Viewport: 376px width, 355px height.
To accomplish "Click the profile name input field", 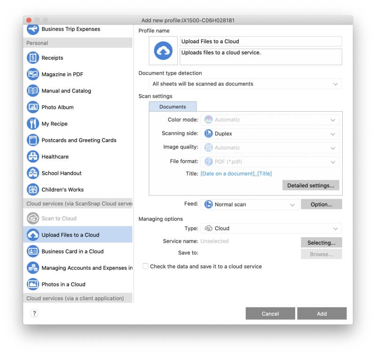I will click(x=261, y=41).
